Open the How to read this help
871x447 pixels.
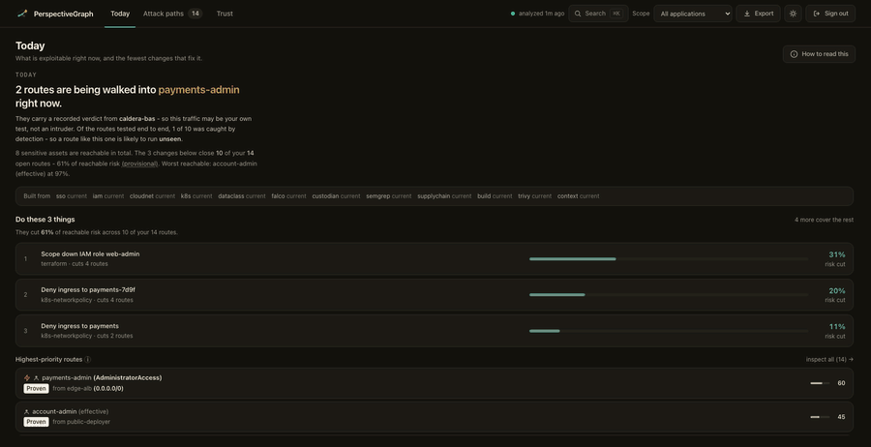coord(820,54)
